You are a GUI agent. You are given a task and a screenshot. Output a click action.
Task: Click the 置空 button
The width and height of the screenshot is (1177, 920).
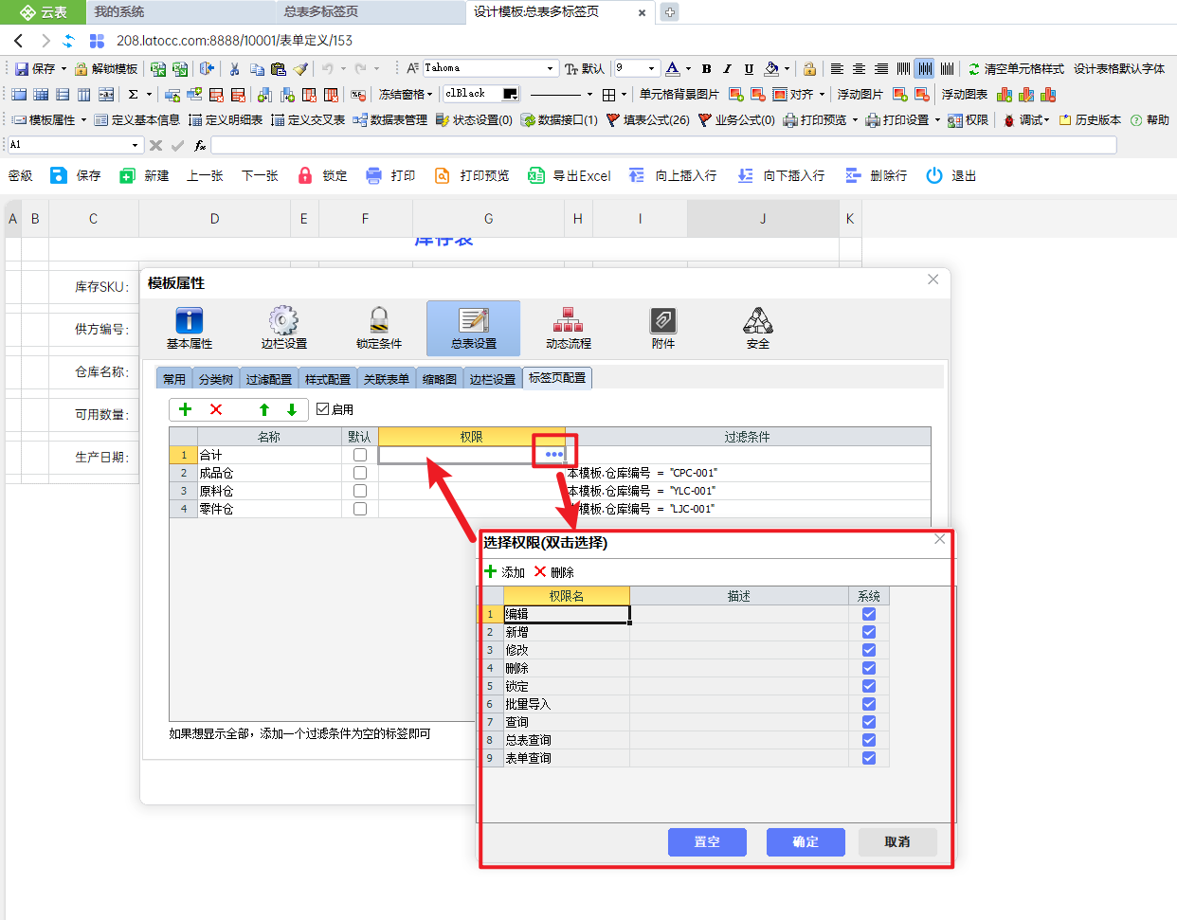coord(707,841)
